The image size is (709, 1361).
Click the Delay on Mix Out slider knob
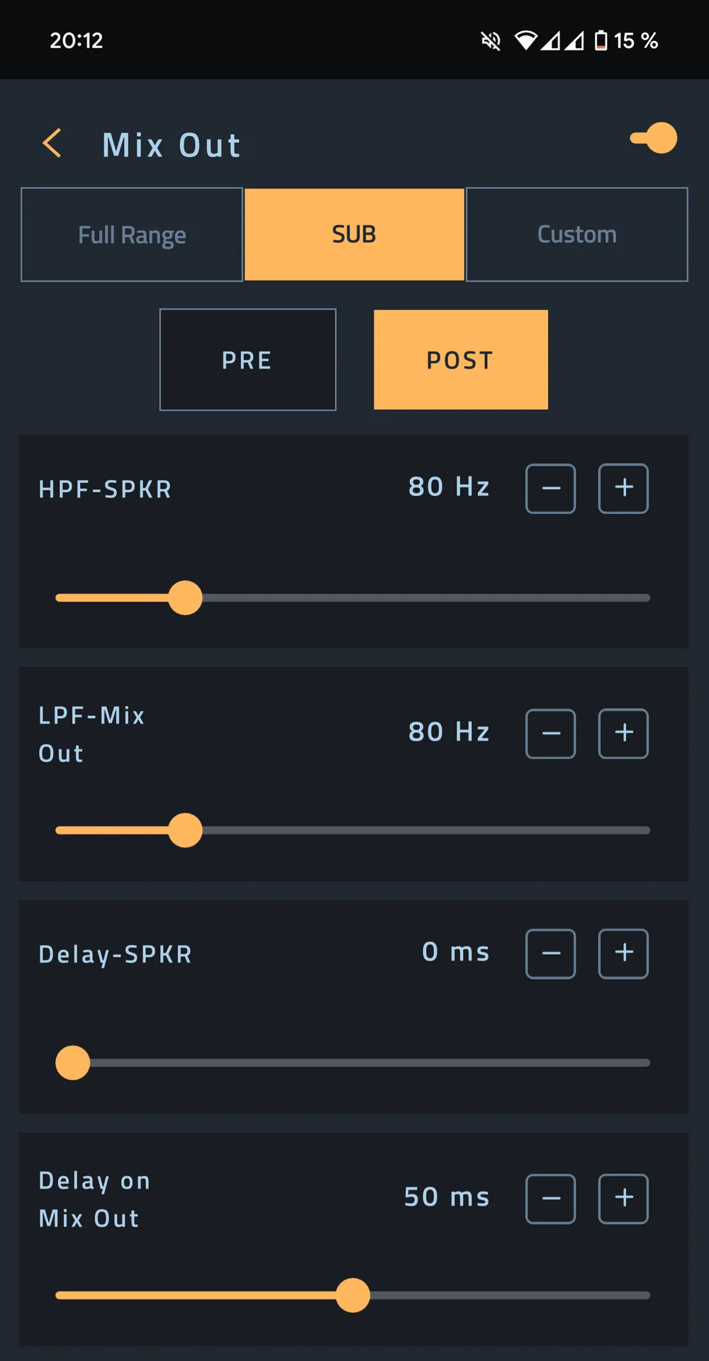click(352, 1295)
